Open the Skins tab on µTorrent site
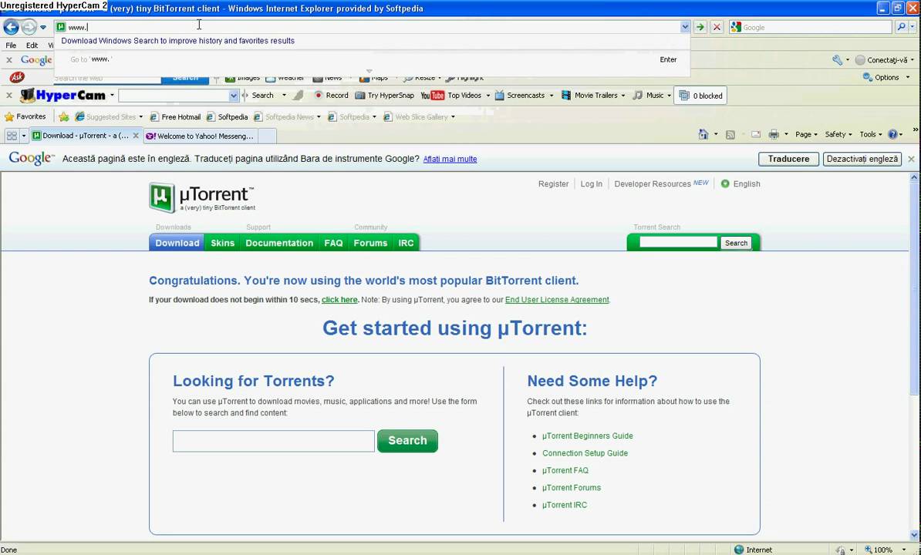The image size is (921, 555). coord(223,243)
